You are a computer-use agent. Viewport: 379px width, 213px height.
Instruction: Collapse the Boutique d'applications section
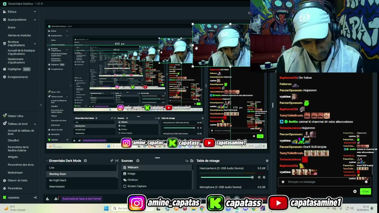[35, 43]
